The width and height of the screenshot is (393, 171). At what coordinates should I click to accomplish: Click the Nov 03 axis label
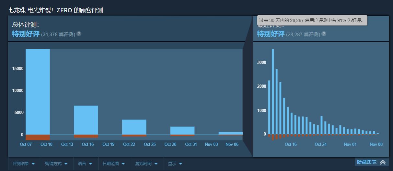211,144
